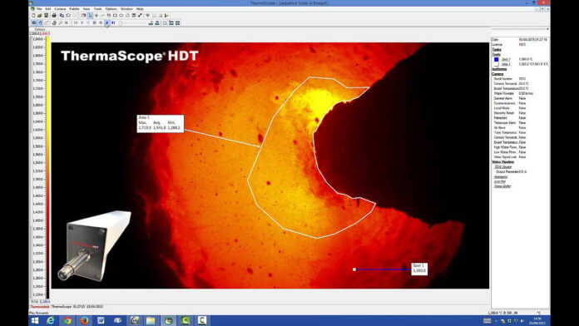
Task: Click the Frame Buffer link
Action: pos(502,186)
